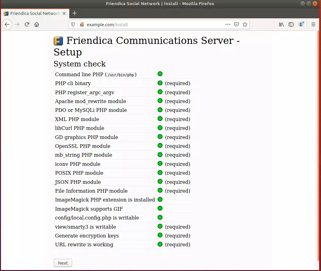Click 'ImageMagick PHP extension is installed' text
This screenshot has height=271, width=321.
(x=105, y=200)
